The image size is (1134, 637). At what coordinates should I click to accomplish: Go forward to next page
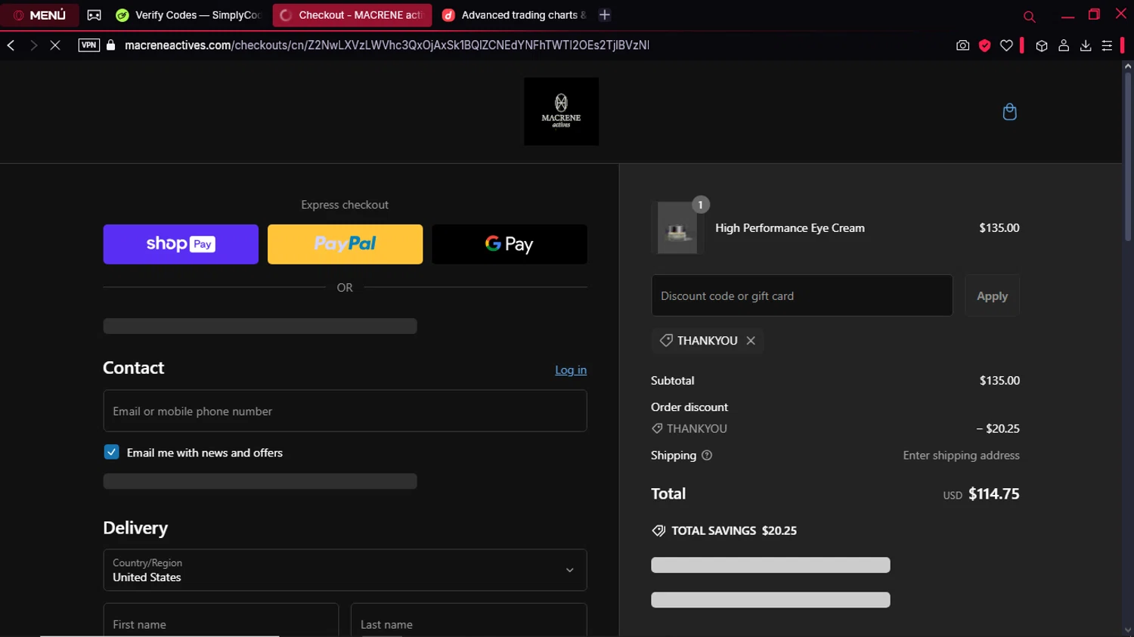click(33, 45)
